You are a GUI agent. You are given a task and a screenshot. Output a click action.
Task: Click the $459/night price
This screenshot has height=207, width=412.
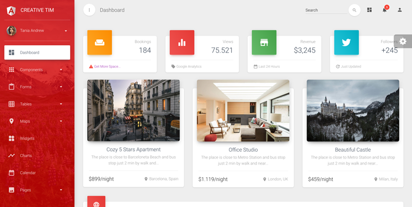coord(320,179)
